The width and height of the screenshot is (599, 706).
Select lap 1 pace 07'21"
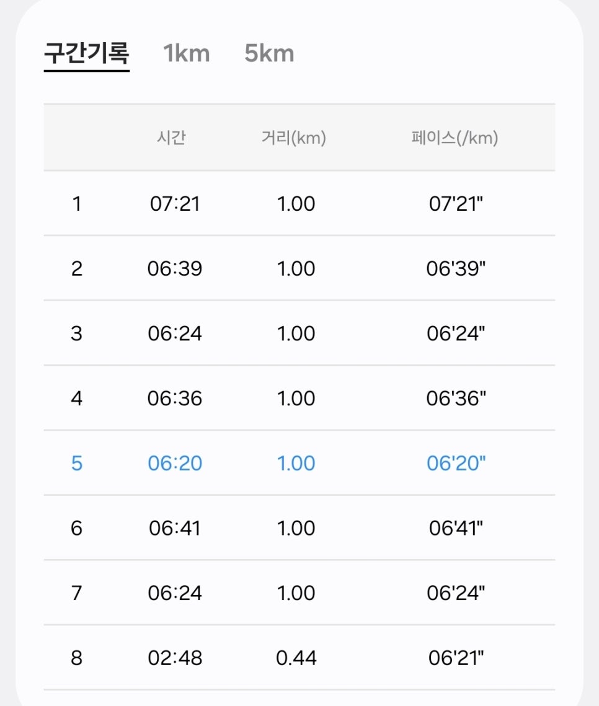click(x=456, y=203)
